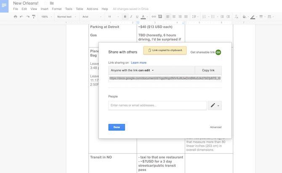Click the insert link toolbar icon
This screenshot has height=173, width=282.
point(154,17)
